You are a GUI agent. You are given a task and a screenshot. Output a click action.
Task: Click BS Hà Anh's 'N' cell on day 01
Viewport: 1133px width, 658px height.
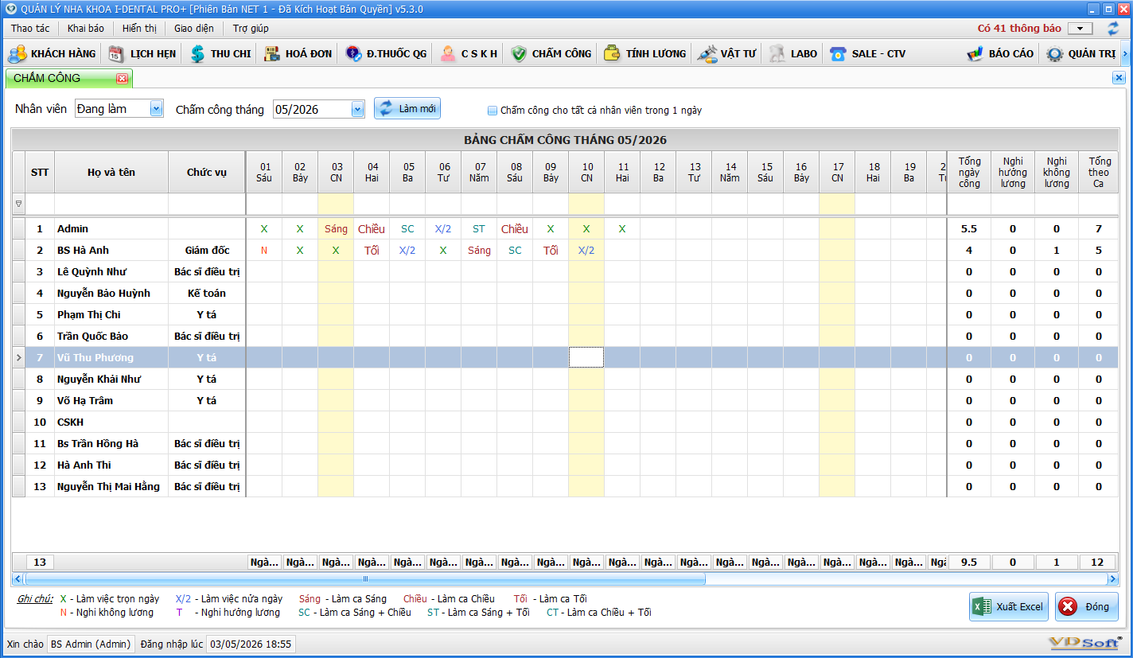click(264, 251)
